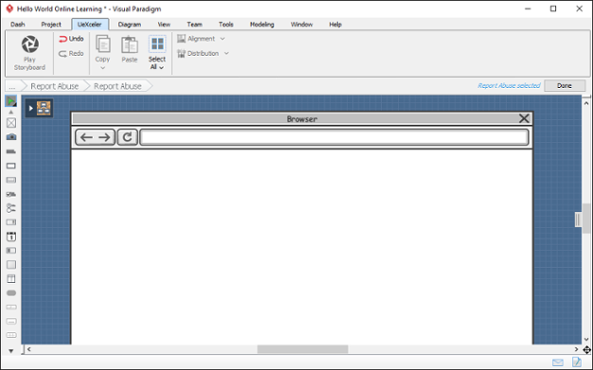Click the wireframe browser address bar
Screen dimensions: 593x370
(x=334, y=137)
